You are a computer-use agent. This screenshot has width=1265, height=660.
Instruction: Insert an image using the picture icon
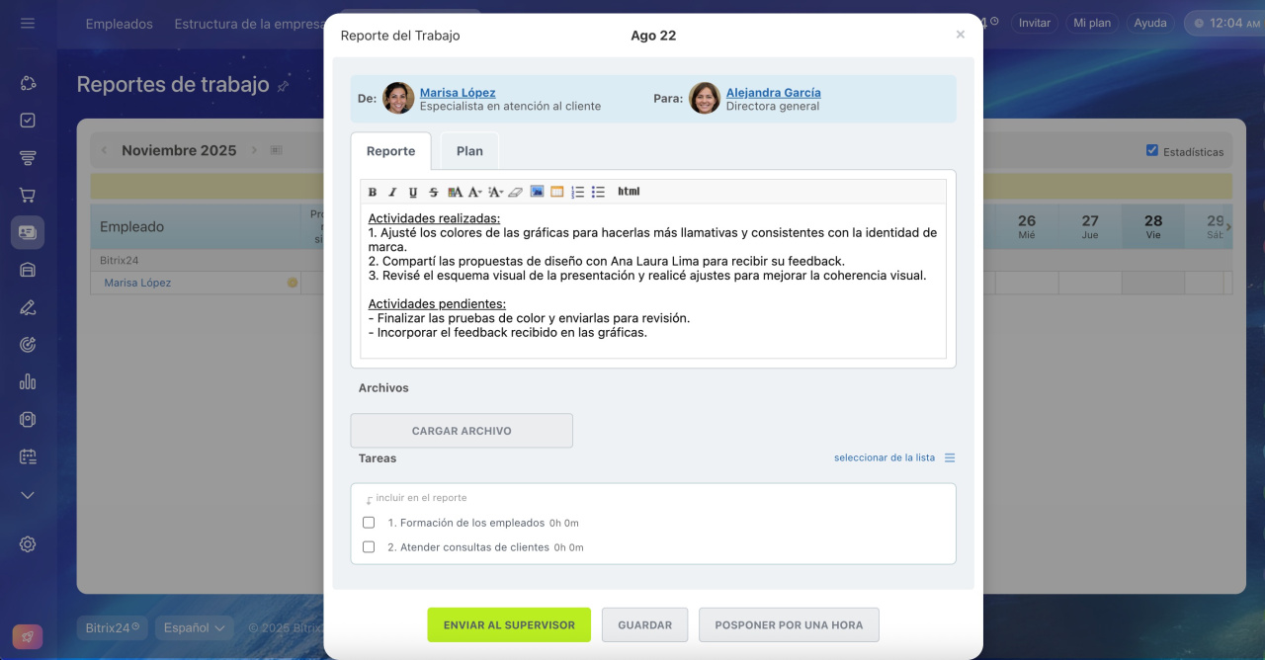[x=537, y=192]
